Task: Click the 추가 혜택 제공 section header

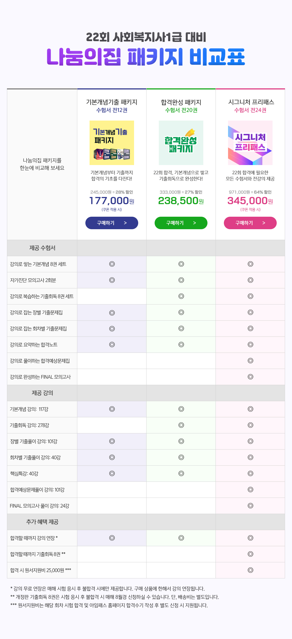Action: tap(42, 522)
